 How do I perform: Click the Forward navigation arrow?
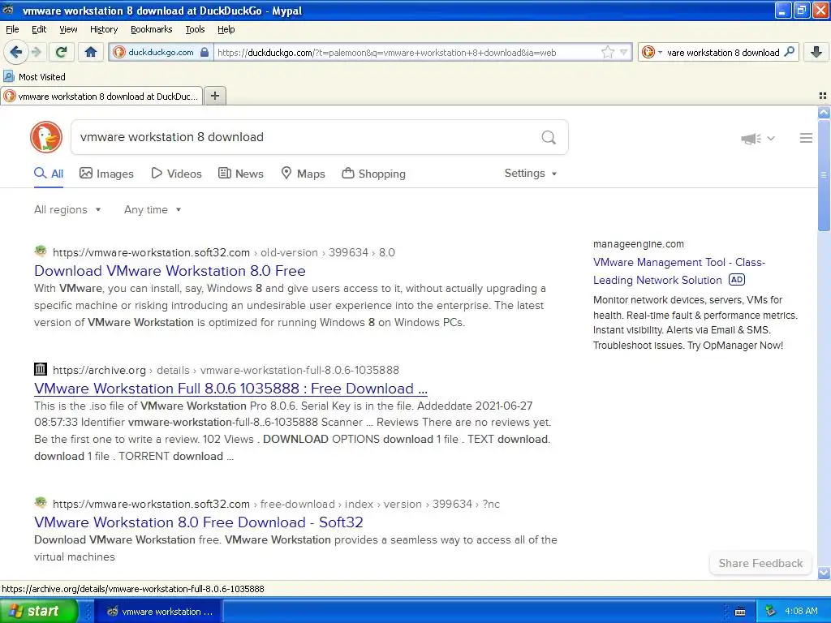[x=36, y=52]
